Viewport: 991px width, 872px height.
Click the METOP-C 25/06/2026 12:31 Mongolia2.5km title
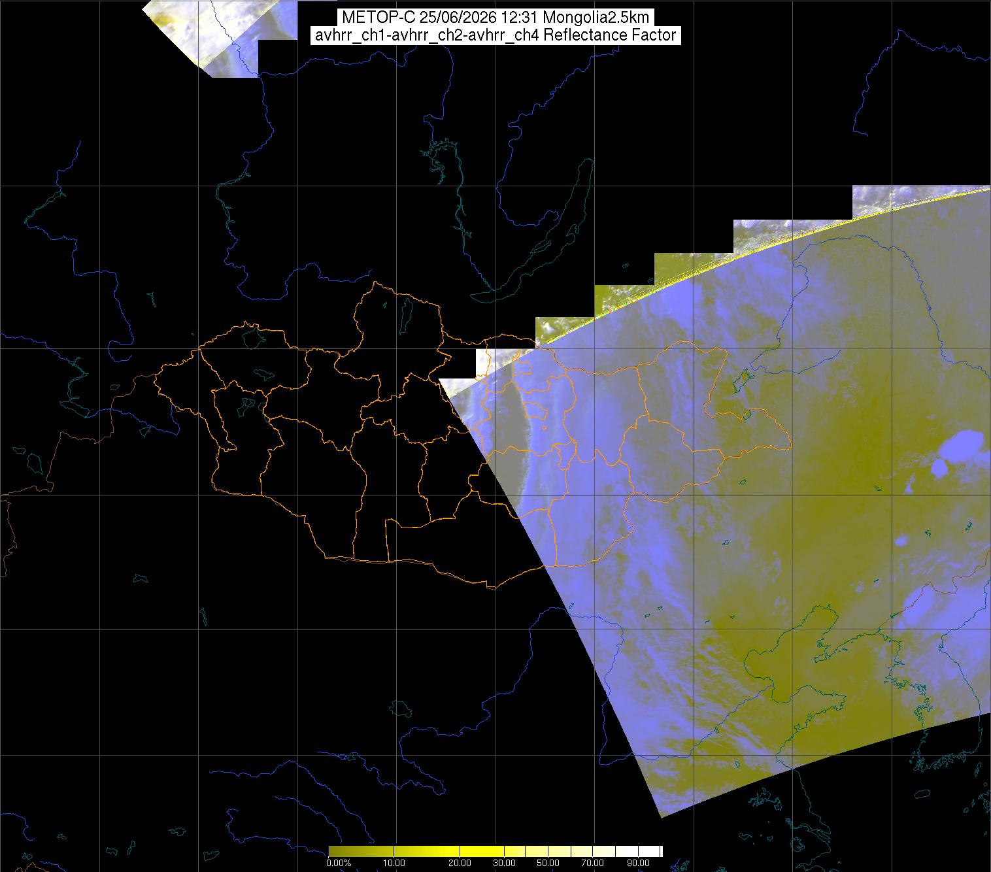495,18
